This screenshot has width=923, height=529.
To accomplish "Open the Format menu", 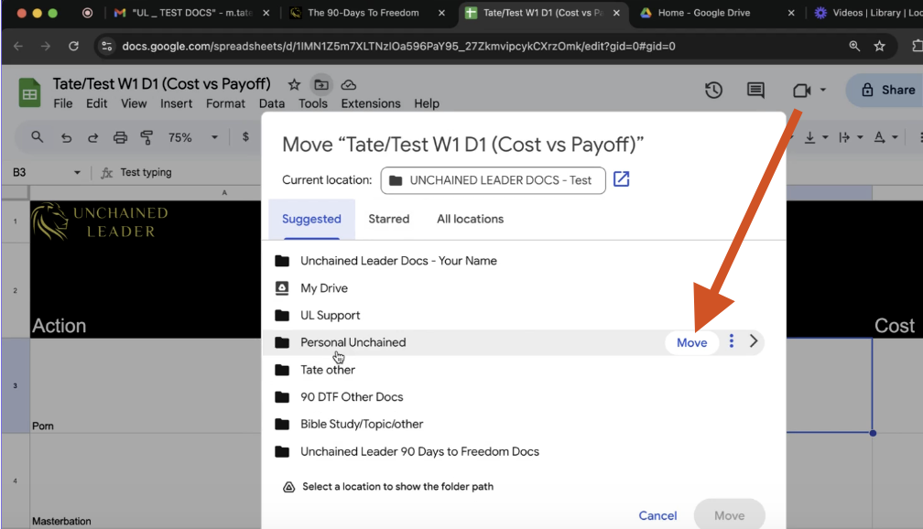I will tap(225, 103).
